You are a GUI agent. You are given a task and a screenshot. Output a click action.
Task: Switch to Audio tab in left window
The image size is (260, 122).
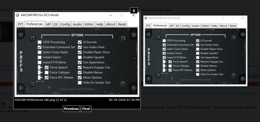(77, 24)
